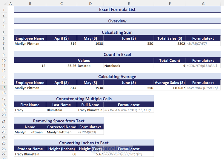Select formula text =TRIM(B23)
This screenshot has width=224, height=159.
[90, 132]
